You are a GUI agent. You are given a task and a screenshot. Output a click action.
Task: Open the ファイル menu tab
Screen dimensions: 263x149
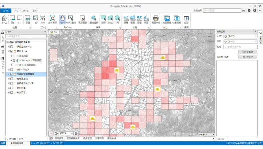(x=6, y=11)
